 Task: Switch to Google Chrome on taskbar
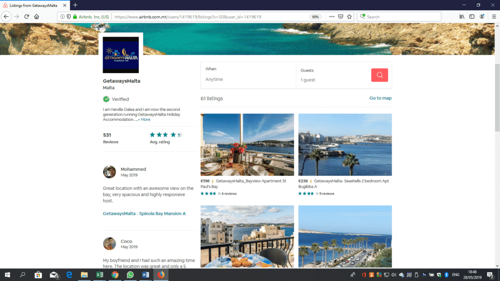pos(115,275)
